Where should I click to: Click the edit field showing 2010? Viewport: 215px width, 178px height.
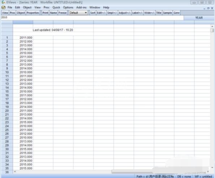(x=92, y=18)
